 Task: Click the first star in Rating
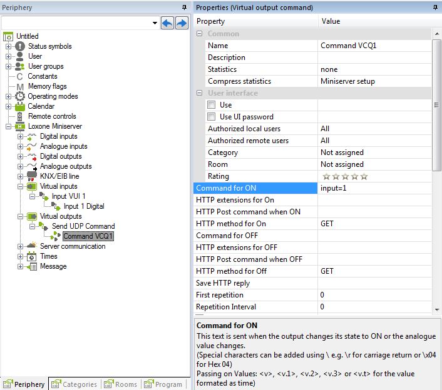(x=326, y=177)
